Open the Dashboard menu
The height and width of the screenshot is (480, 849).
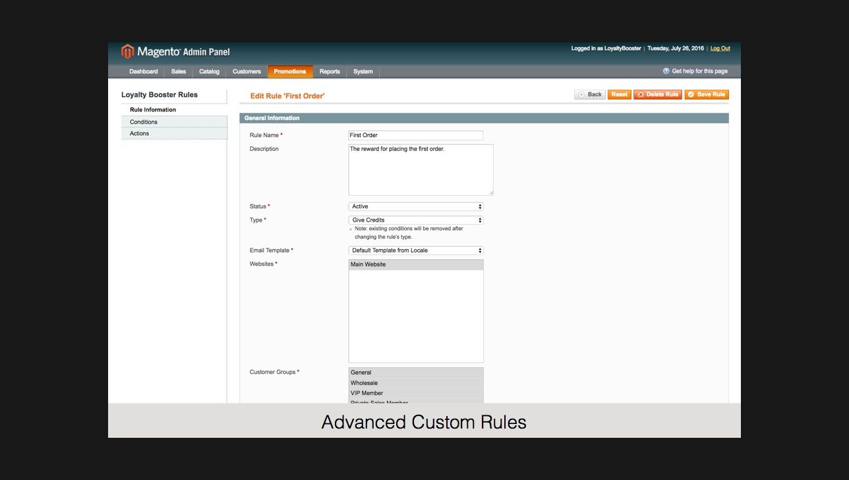point(144,71)
